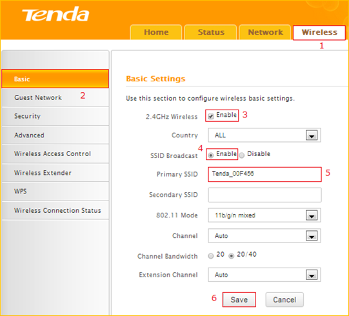
Task: Click into the Secondary SSID field
Action: coord(264,195)
